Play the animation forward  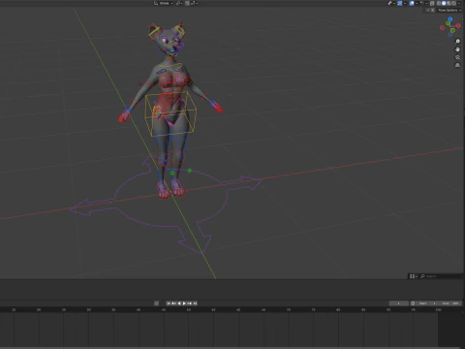tap(184, 303)
